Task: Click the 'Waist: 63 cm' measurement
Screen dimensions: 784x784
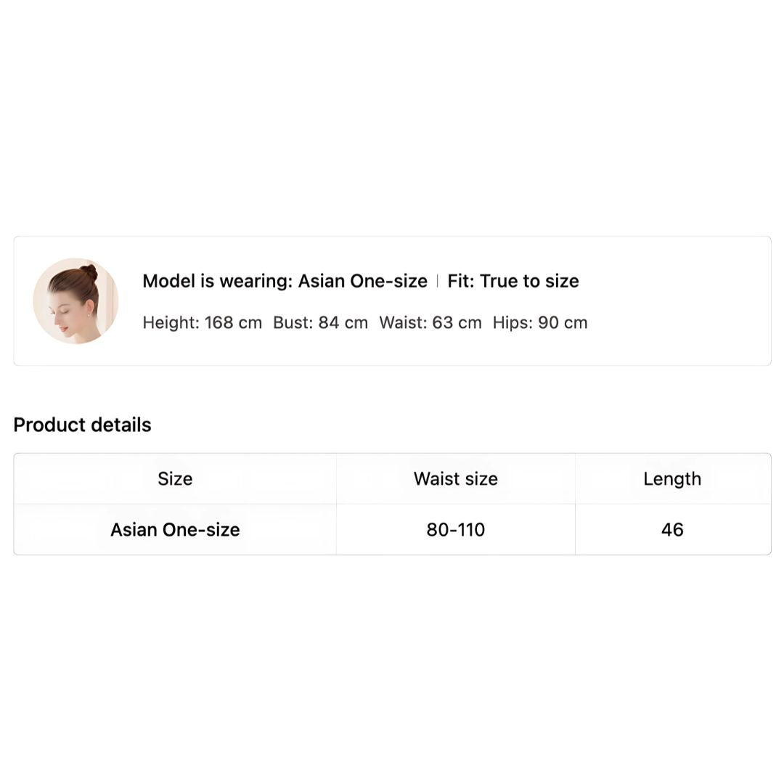Action: tap(430, 322)
